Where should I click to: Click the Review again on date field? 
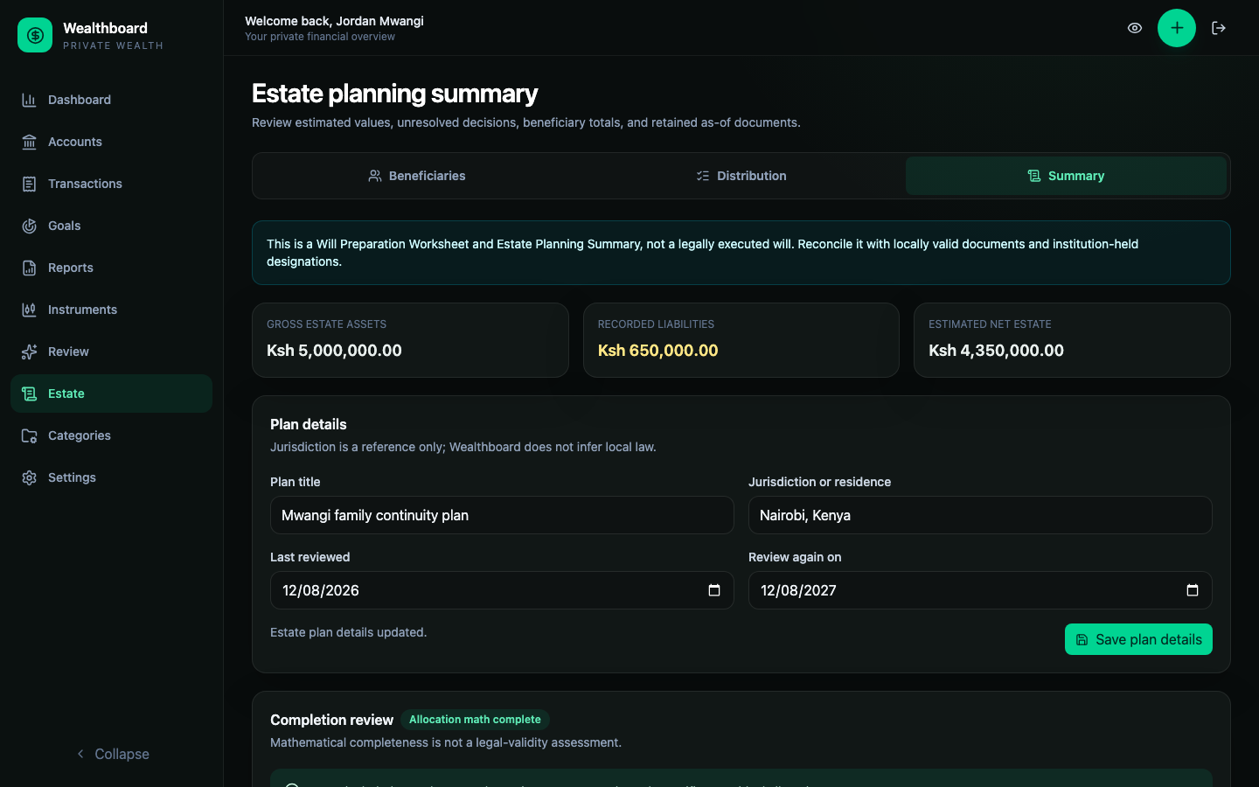tap(980, 590)
